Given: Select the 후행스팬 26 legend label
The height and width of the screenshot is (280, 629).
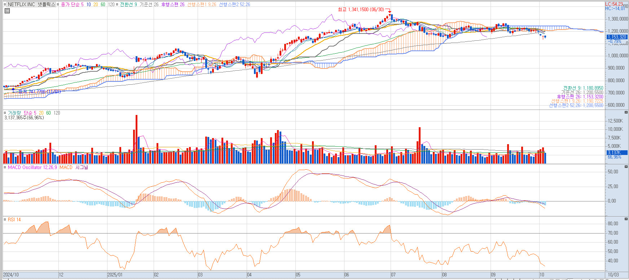Looking at the screenshot, I should coord(172,4).
